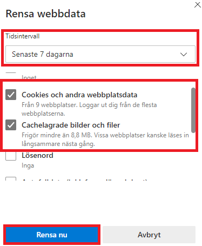Click the Från 9 webbplatser description text
This screenshot has width=202, height=246.
[x=89, y=109]
